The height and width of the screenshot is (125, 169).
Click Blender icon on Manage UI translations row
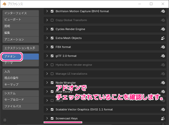[163, 74]
